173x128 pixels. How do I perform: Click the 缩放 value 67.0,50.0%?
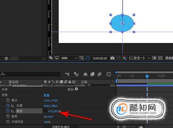pos(55,111)
